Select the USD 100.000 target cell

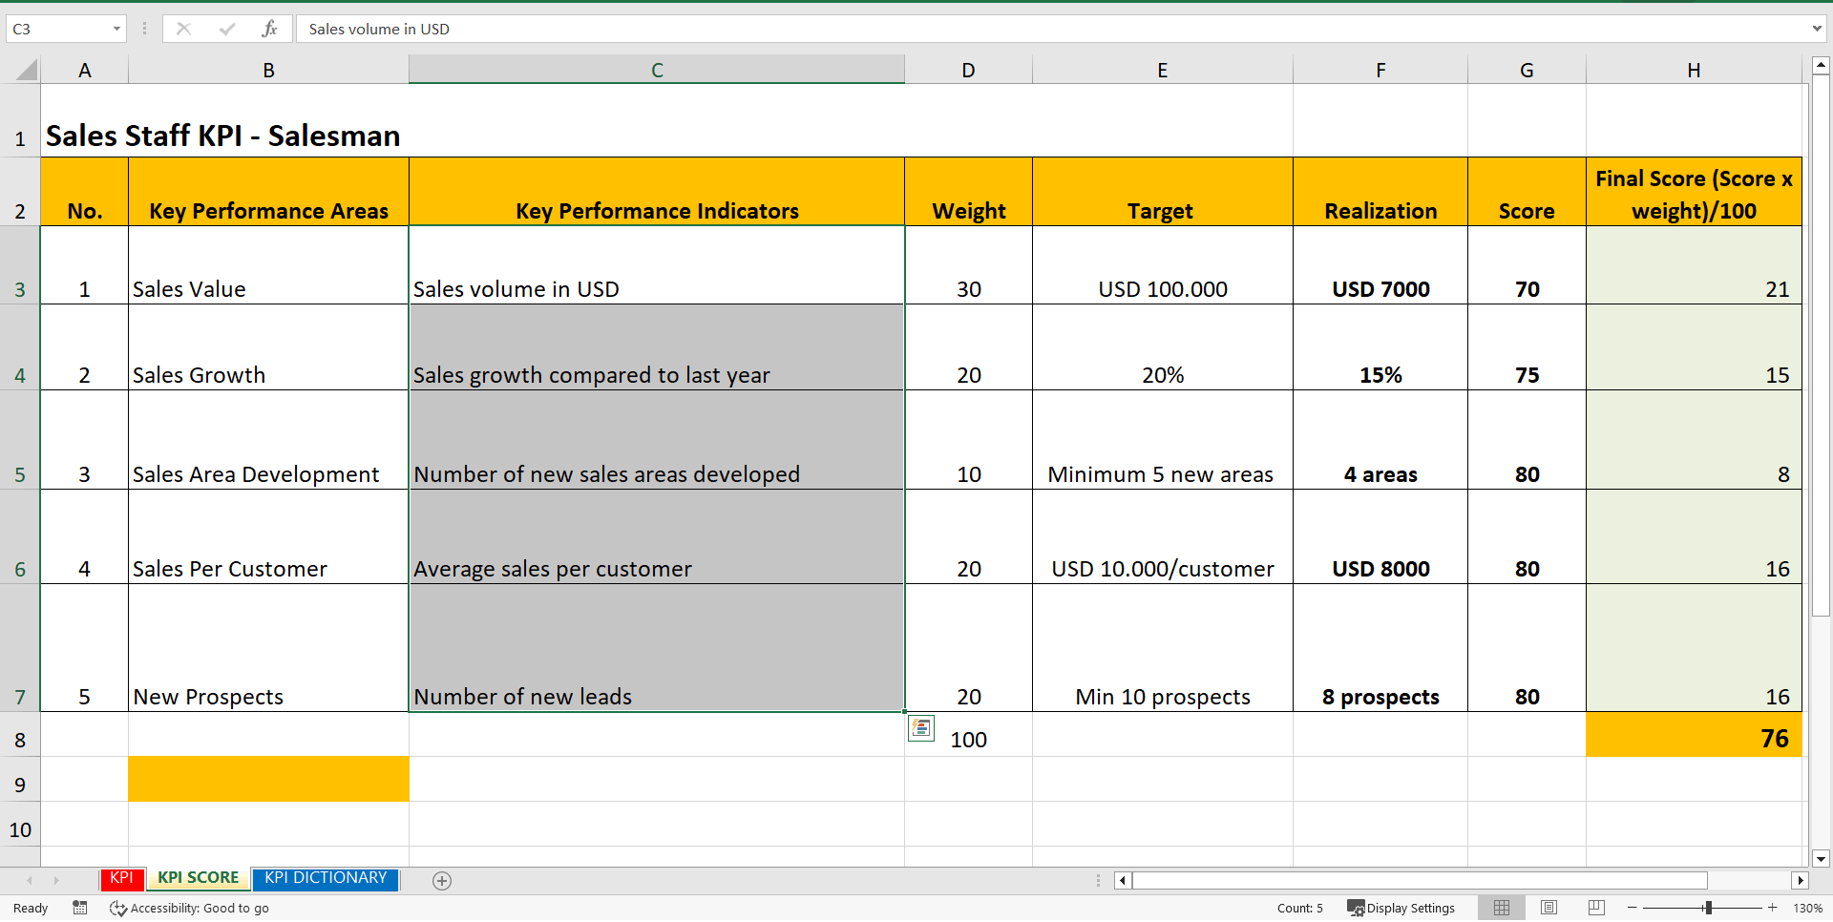[1162, 265]
